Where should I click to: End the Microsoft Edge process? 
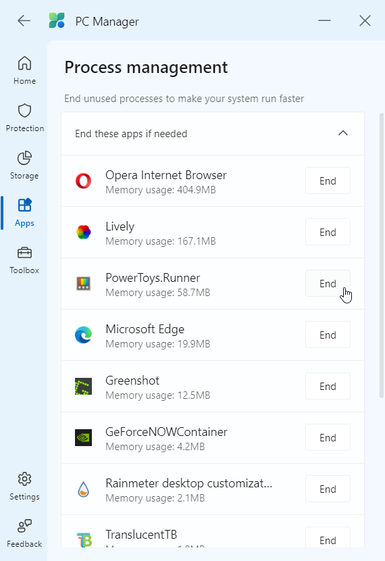coord(328,335)
